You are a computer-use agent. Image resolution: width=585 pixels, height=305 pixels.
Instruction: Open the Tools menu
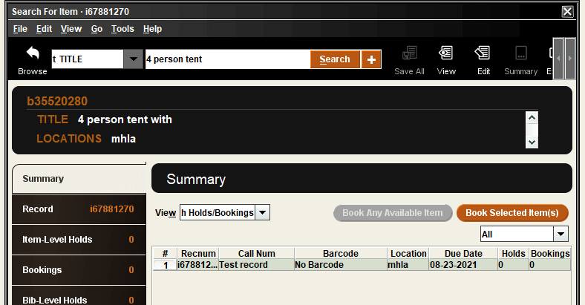pos(122,29)
